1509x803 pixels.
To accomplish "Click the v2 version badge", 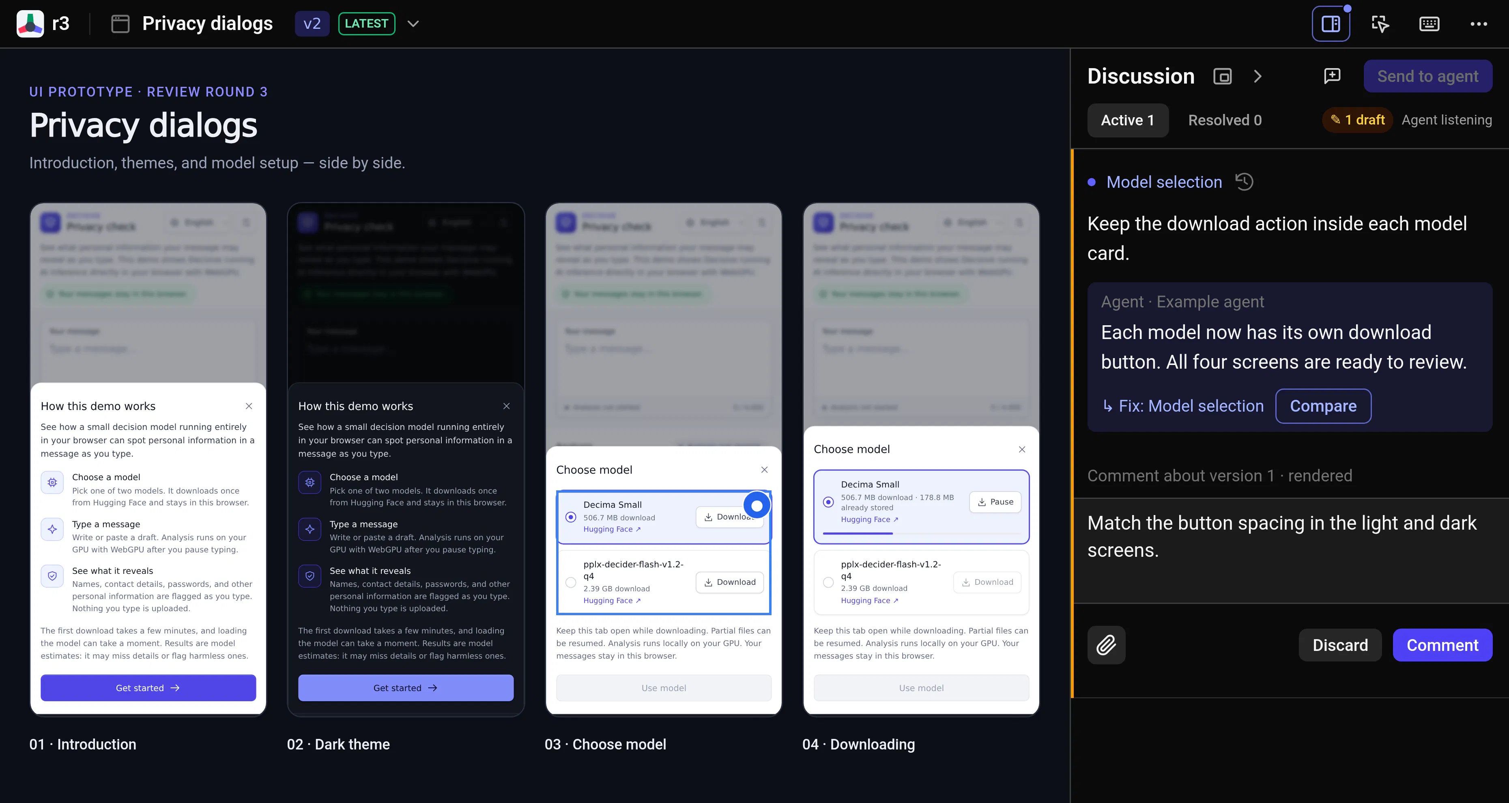I will pyautogui.click(x=312, y=24).
